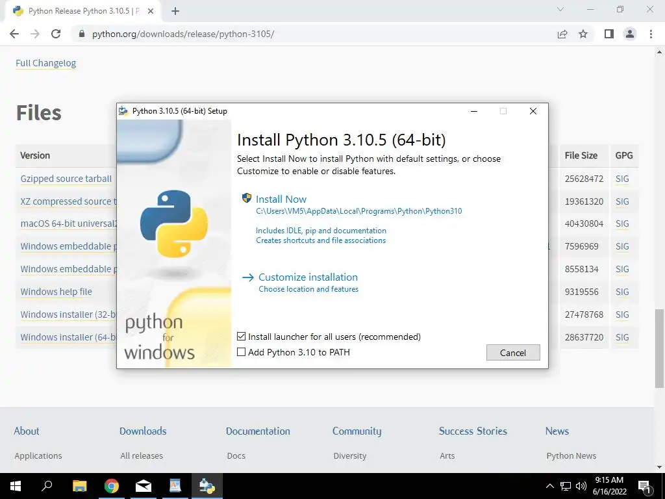Viewport: 665px width, 499px height.
Task: Open File Explorer from taskbar
Action: [79, 486]
